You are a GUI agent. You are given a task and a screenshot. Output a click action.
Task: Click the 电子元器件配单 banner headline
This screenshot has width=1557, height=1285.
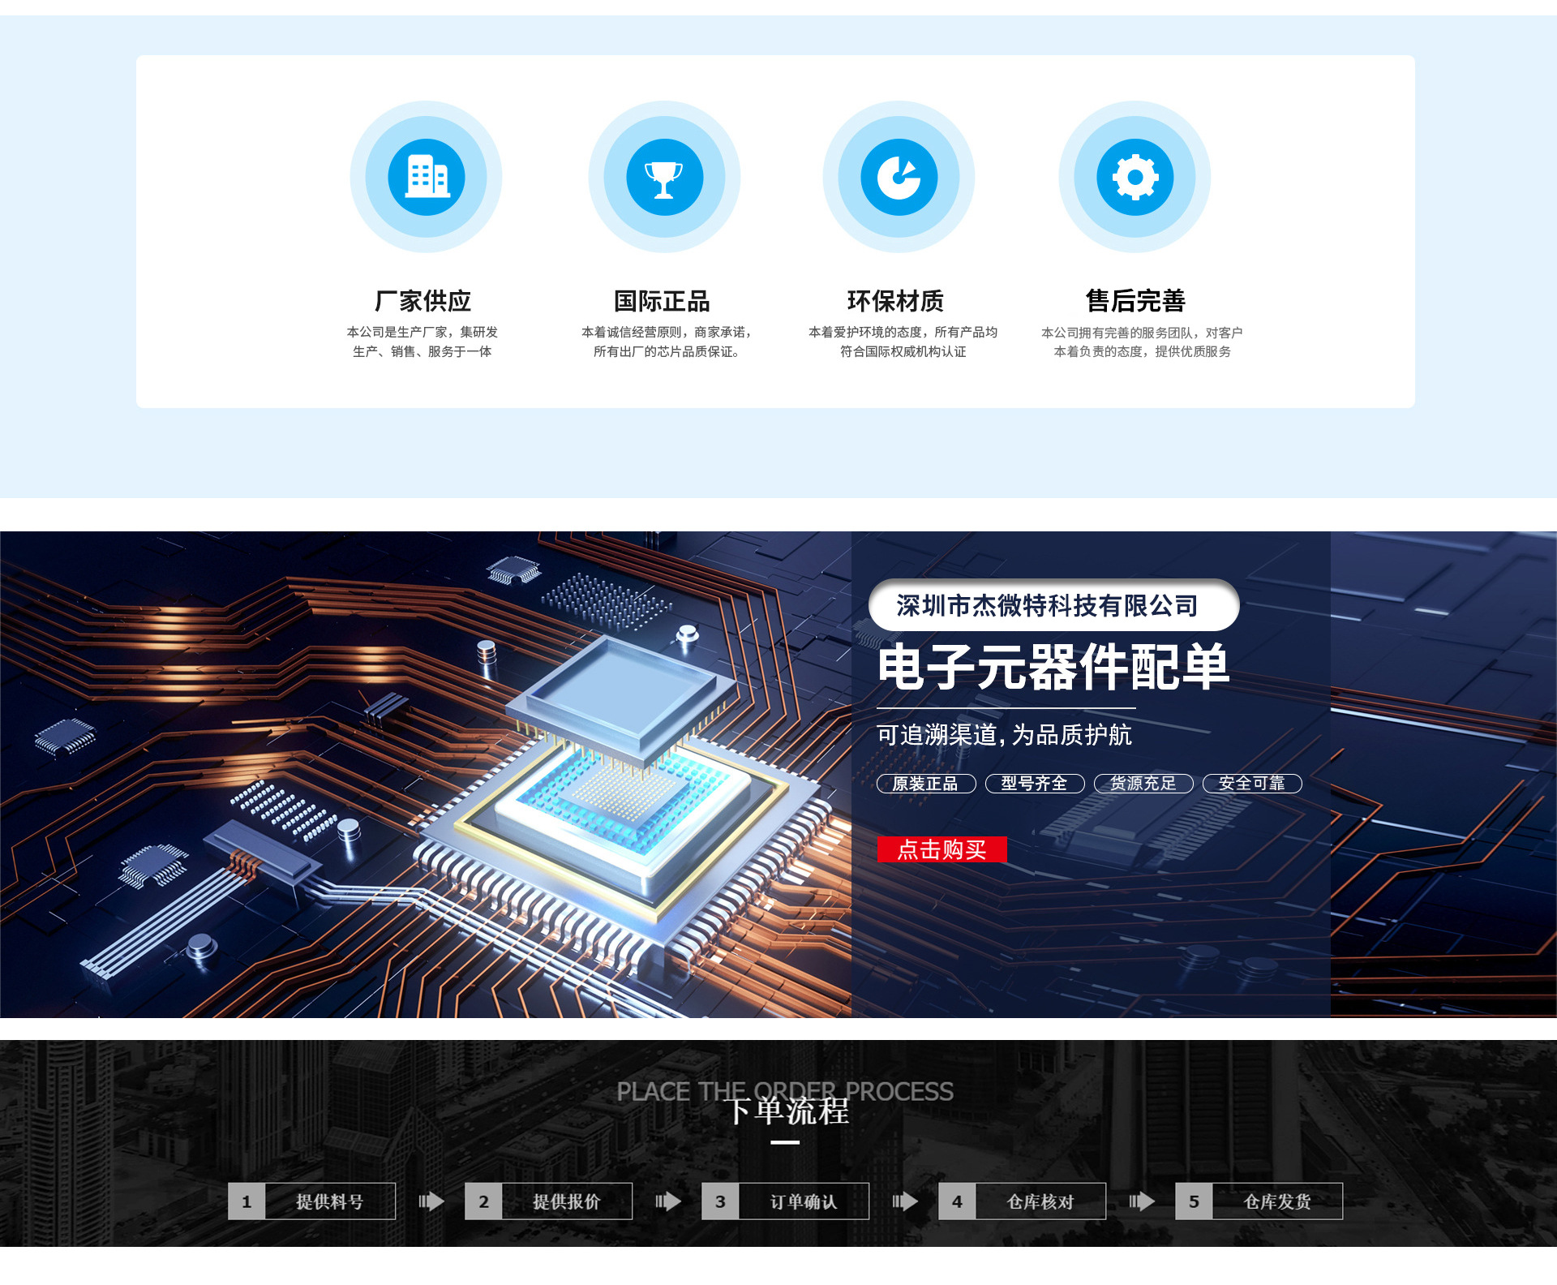point(1053,668)
